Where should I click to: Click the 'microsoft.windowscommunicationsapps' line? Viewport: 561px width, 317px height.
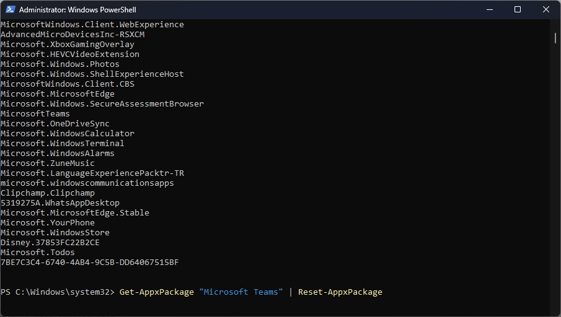87,183
